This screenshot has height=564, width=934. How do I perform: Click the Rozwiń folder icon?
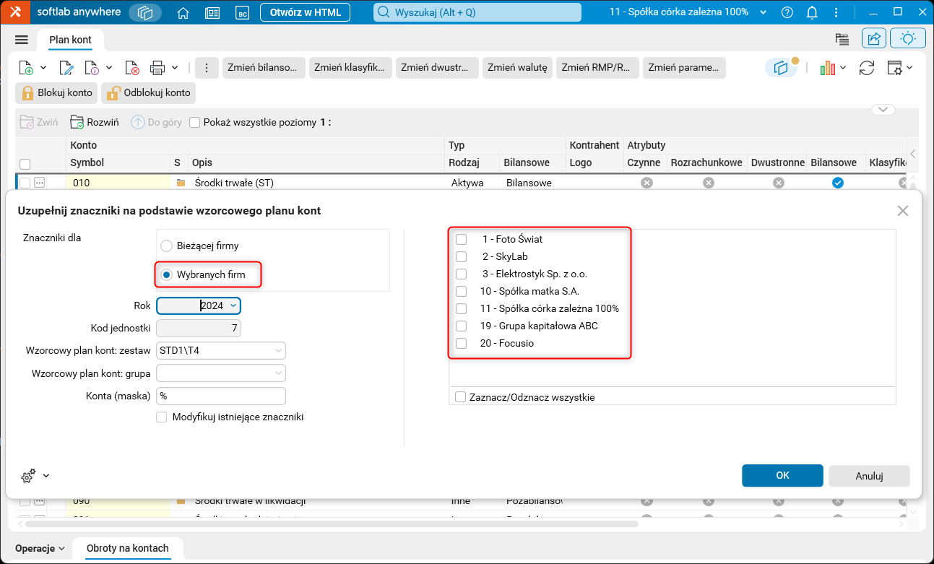tap(77, 122)
